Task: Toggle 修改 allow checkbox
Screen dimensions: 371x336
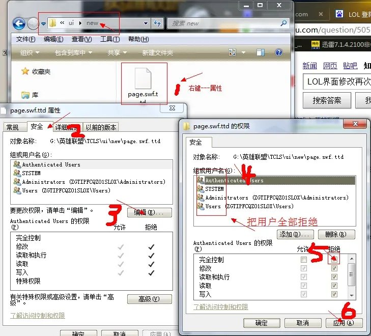Action: 304,268
